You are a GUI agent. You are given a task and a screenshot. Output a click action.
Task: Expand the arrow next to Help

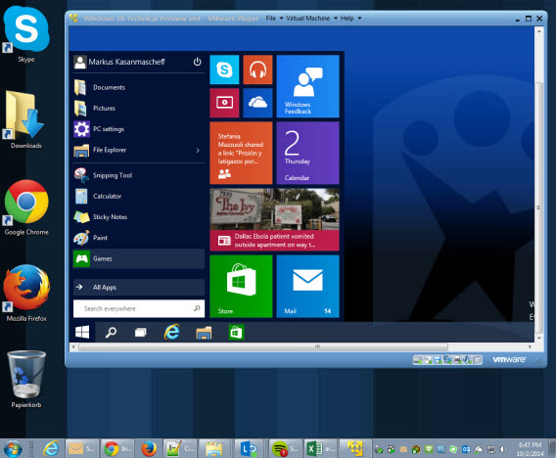pyautogui.click(x=359, y=18)
